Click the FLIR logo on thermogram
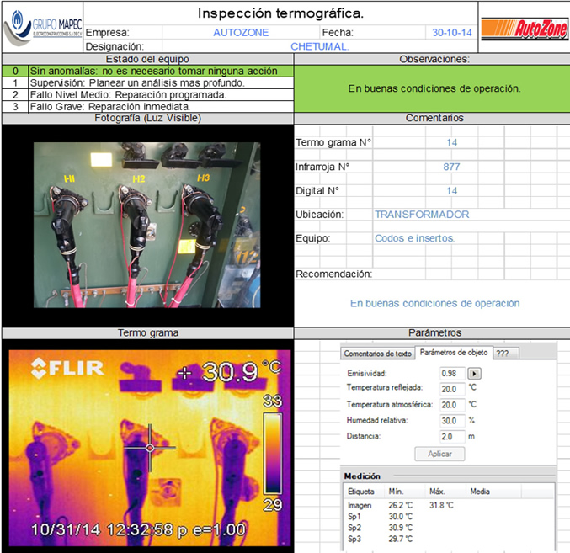 (x=67, y=367)
